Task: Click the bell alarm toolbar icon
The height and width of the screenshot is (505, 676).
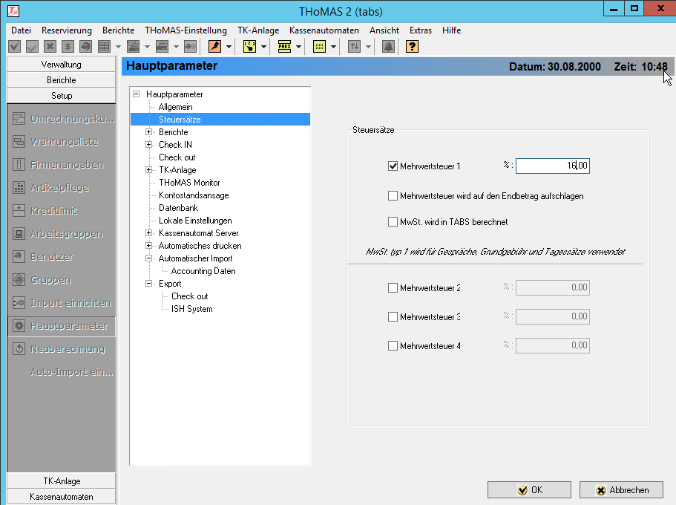Action: [x=388, y=46]
